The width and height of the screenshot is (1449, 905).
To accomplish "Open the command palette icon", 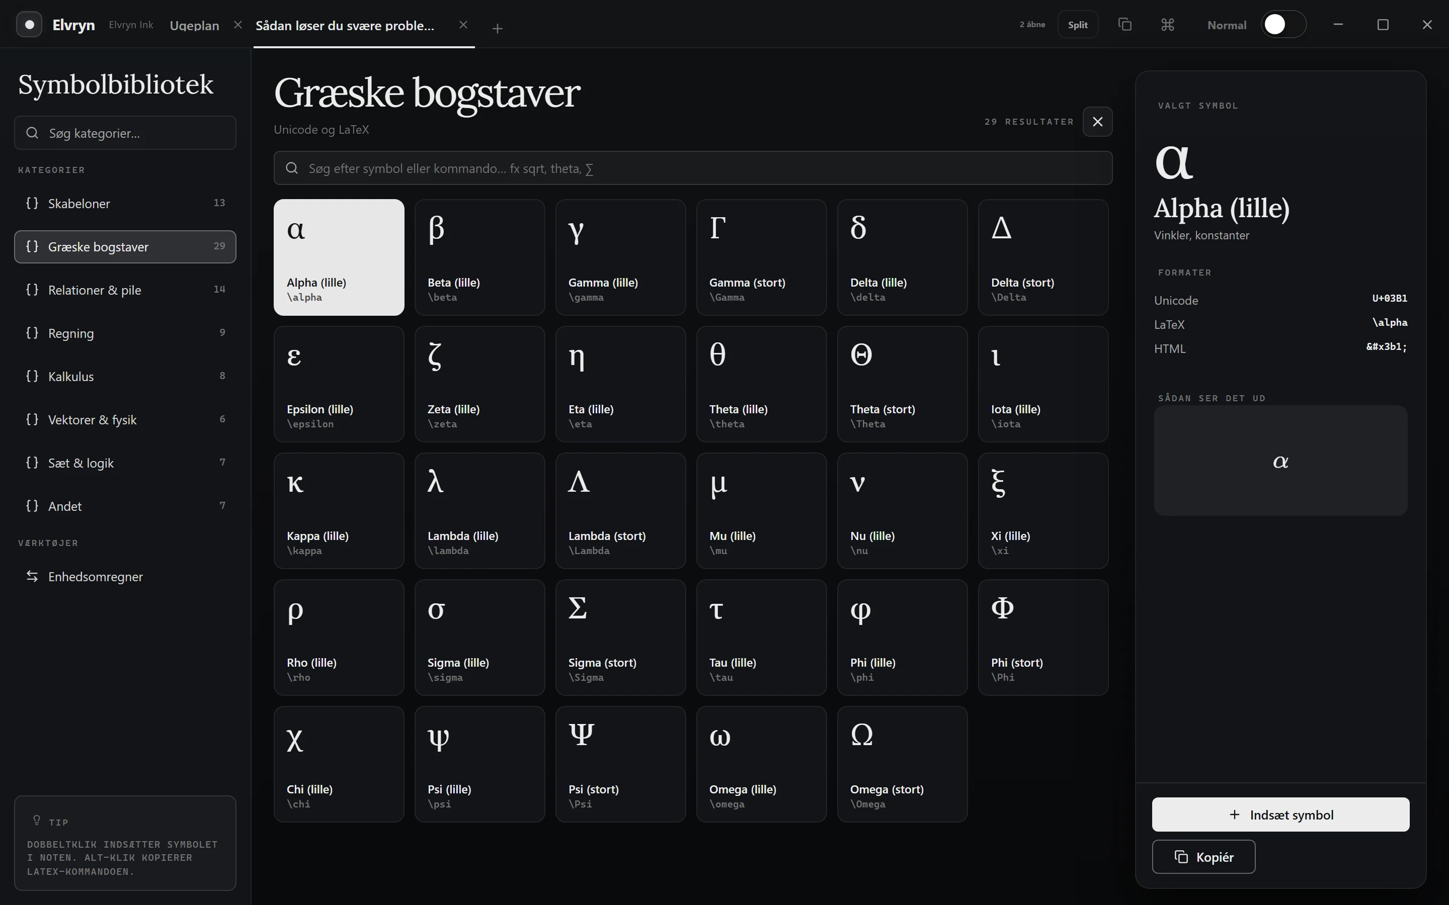I will point(1167,25).
